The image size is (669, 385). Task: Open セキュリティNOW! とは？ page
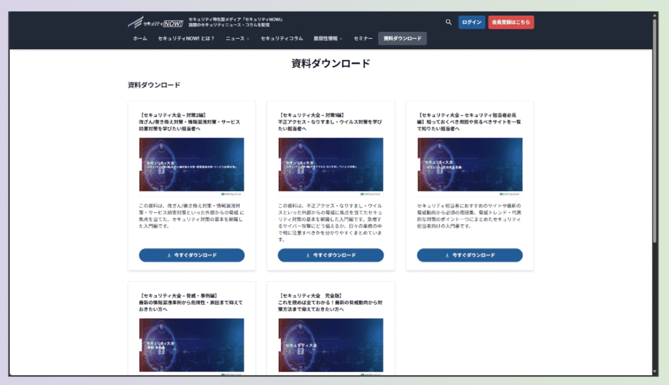pos(186,38)
